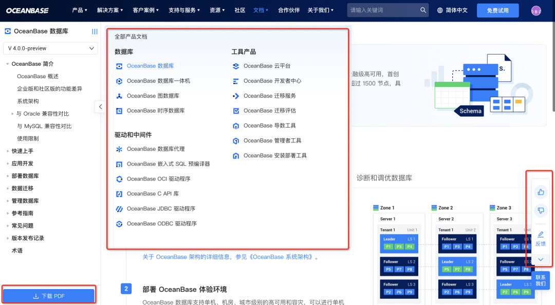
Task: Click the OceanBase 云平台 icon
Action: [236, 66]
